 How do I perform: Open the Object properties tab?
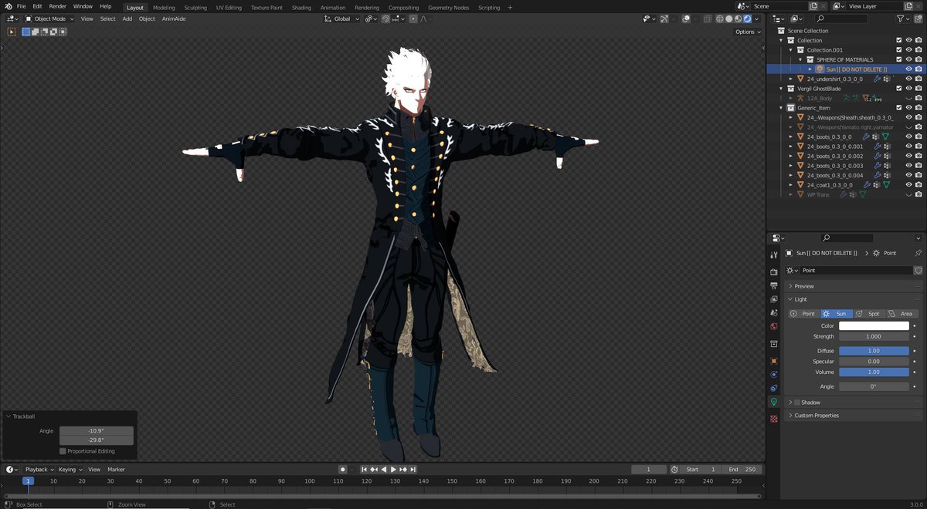[x=773, y=360]
